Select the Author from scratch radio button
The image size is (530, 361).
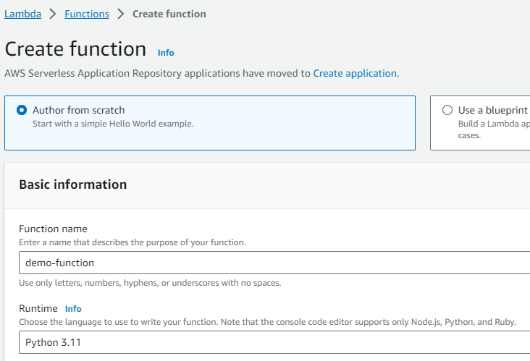[22, 111]
